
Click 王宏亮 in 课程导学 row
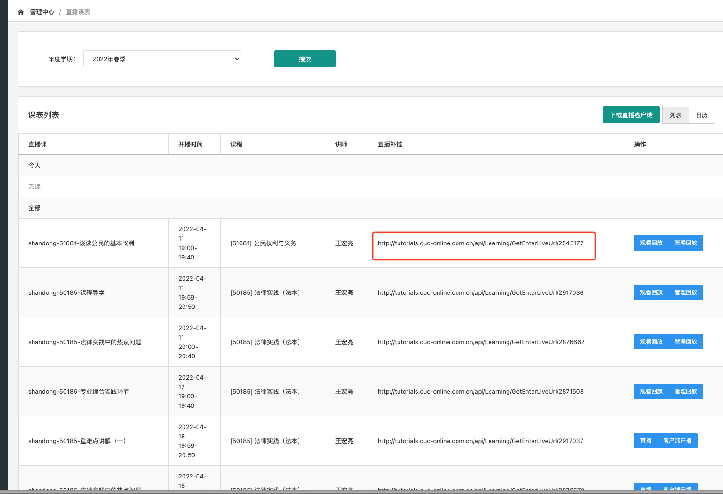(344, 292)
